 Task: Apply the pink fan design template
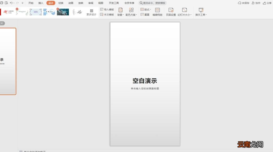tap(9, 12)
